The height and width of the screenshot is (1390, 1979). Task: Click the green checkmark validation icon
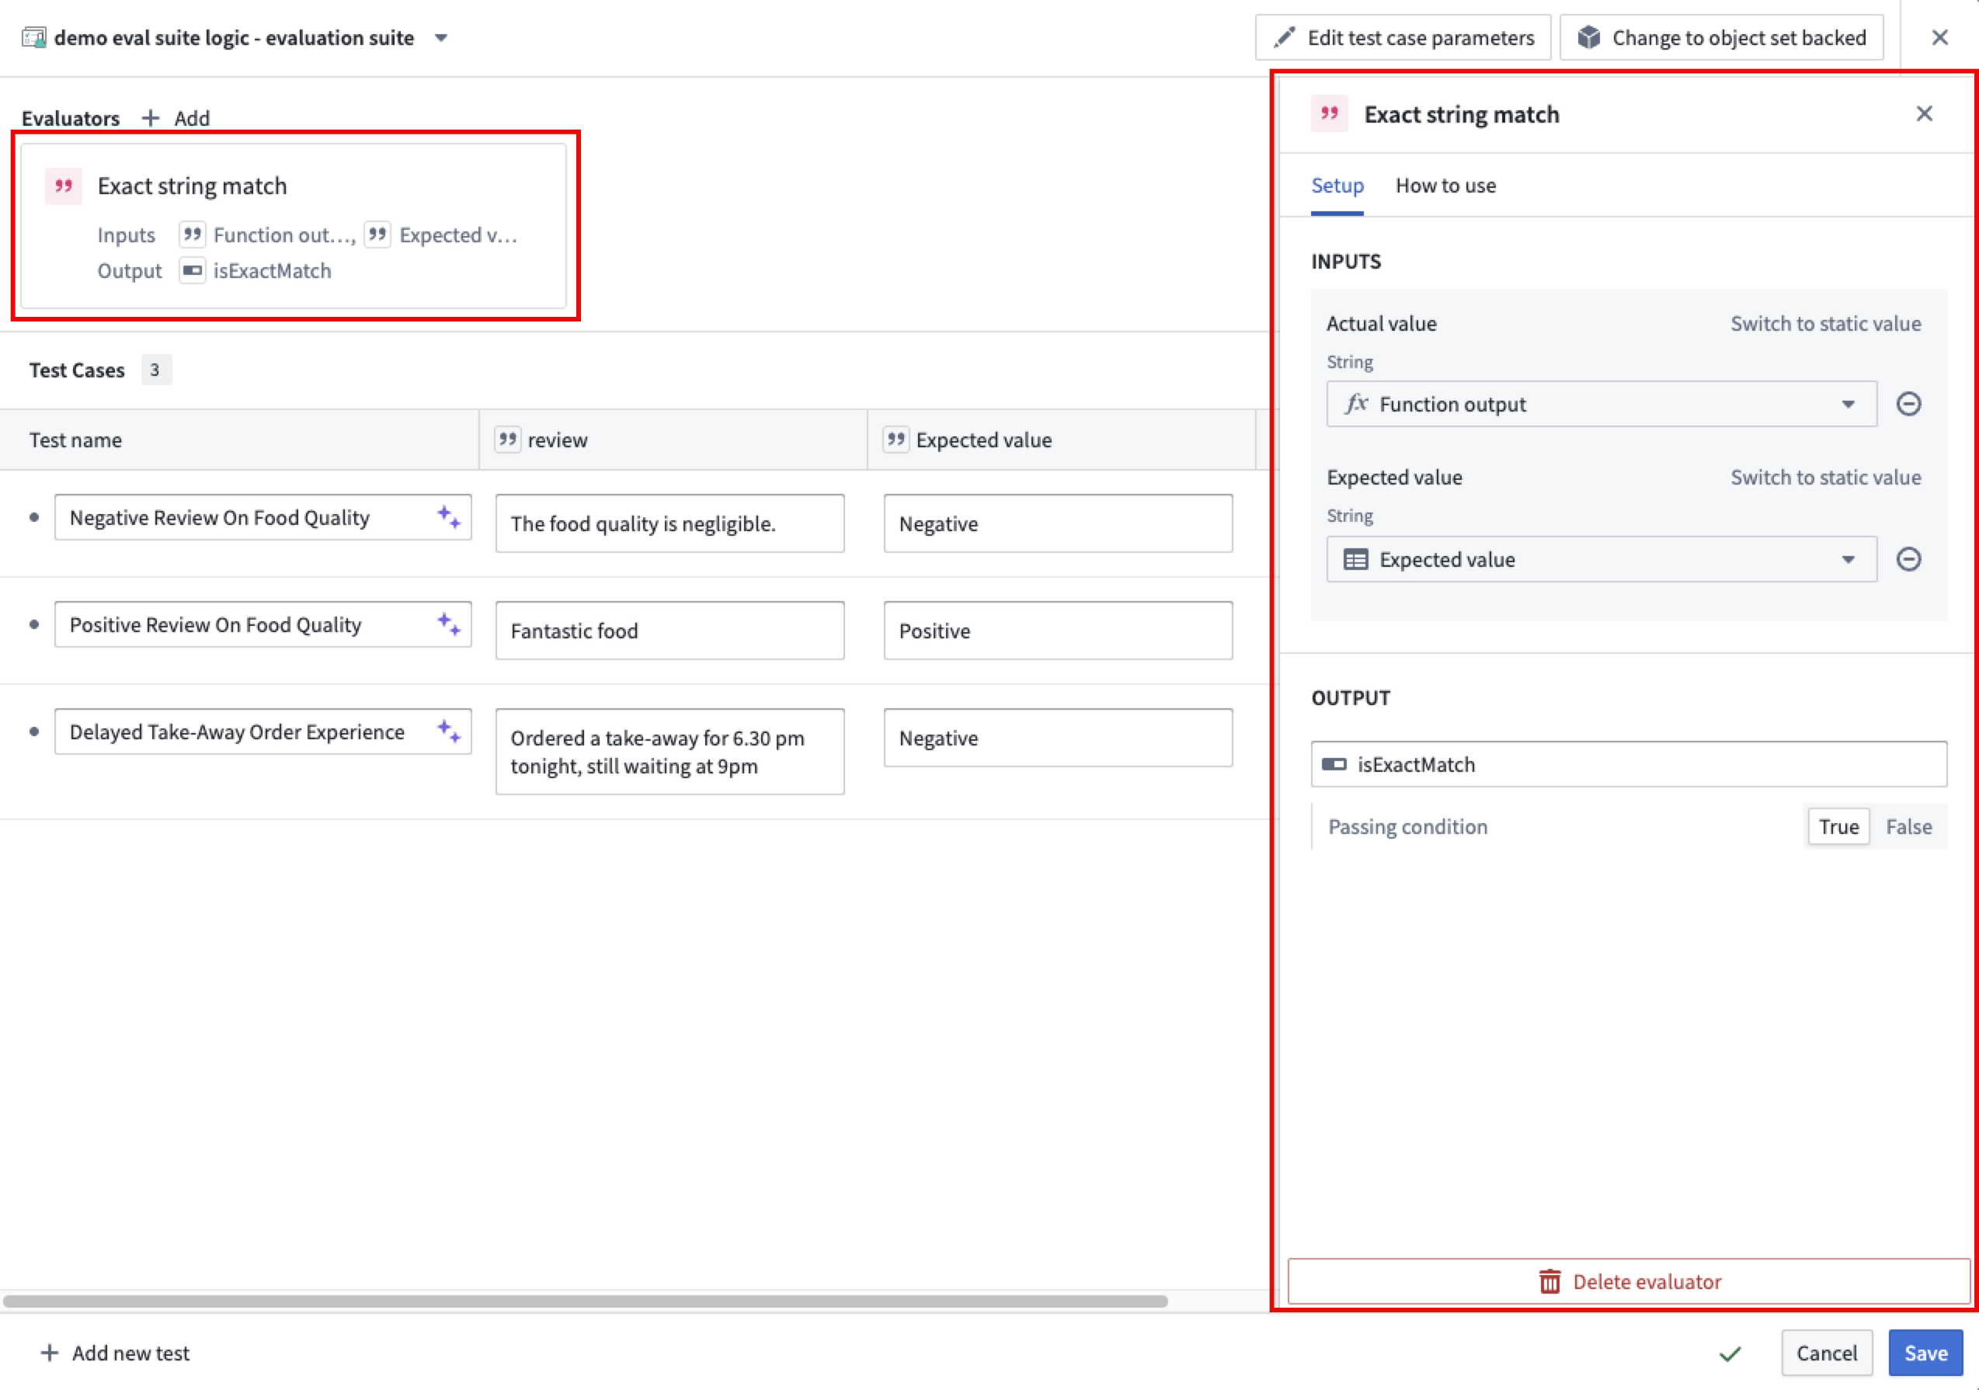[1729, 1354]
